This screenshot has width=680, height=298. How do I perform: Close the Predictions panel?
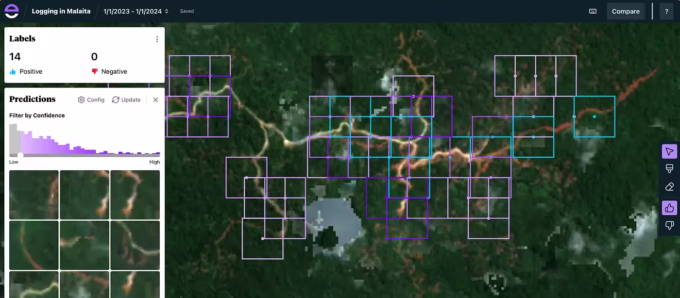tap(155, 99)
